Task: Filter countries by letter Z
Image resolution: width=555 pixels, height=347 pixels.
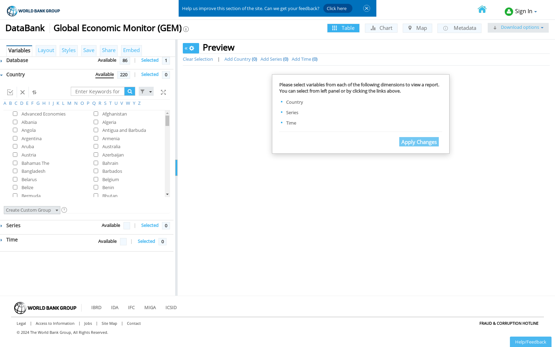Action: 139,103
